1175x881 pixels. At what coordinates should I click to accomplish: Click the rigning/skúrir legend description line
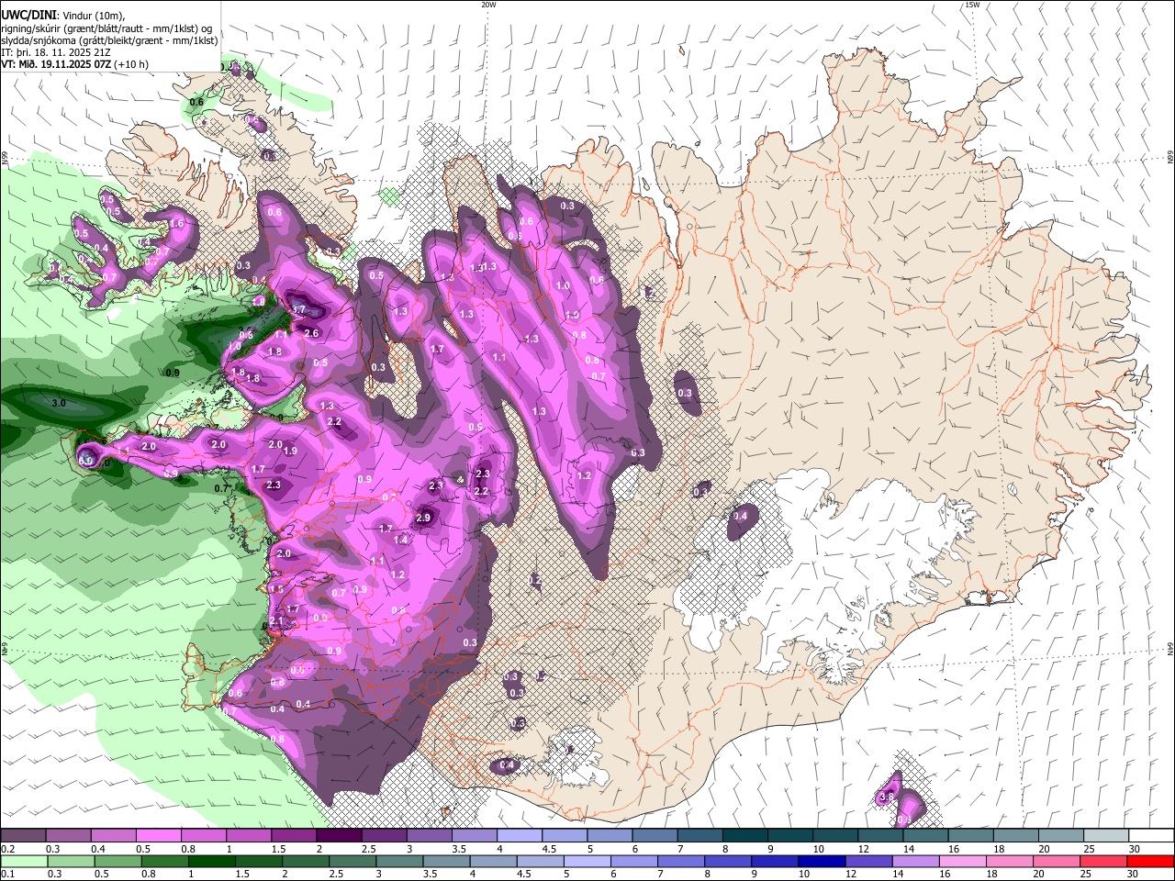[x=106, y=28]
